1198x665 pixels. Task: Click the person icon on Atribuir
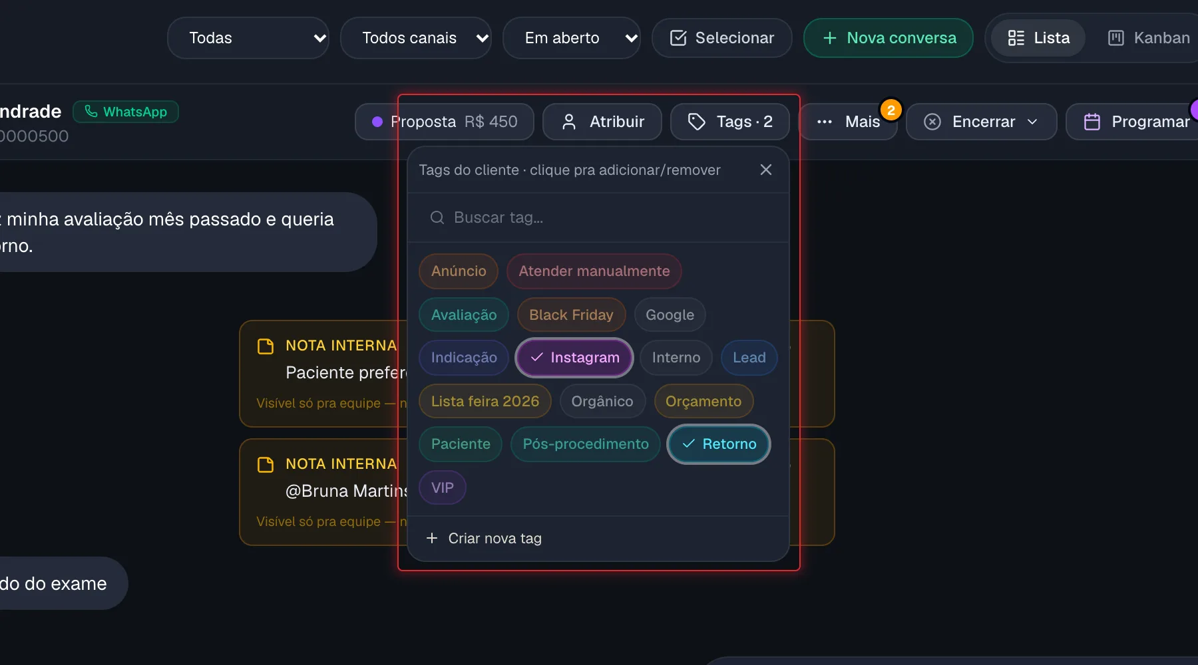coord(569,122)
